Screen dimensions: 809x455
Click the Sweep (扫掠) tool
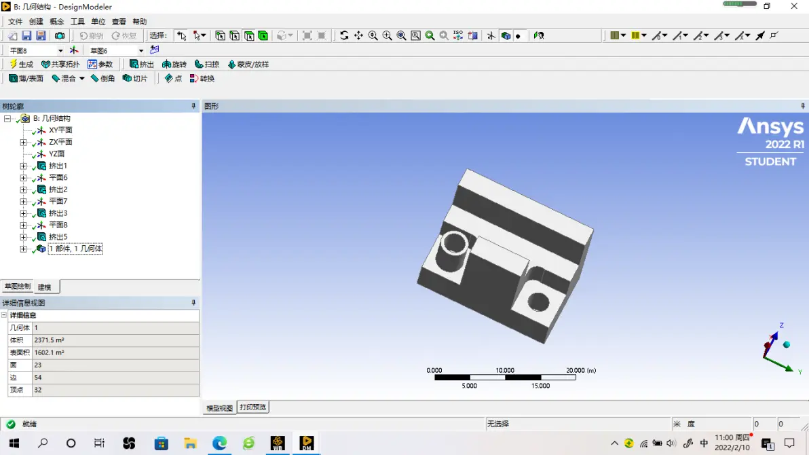(x=206, y=64)
